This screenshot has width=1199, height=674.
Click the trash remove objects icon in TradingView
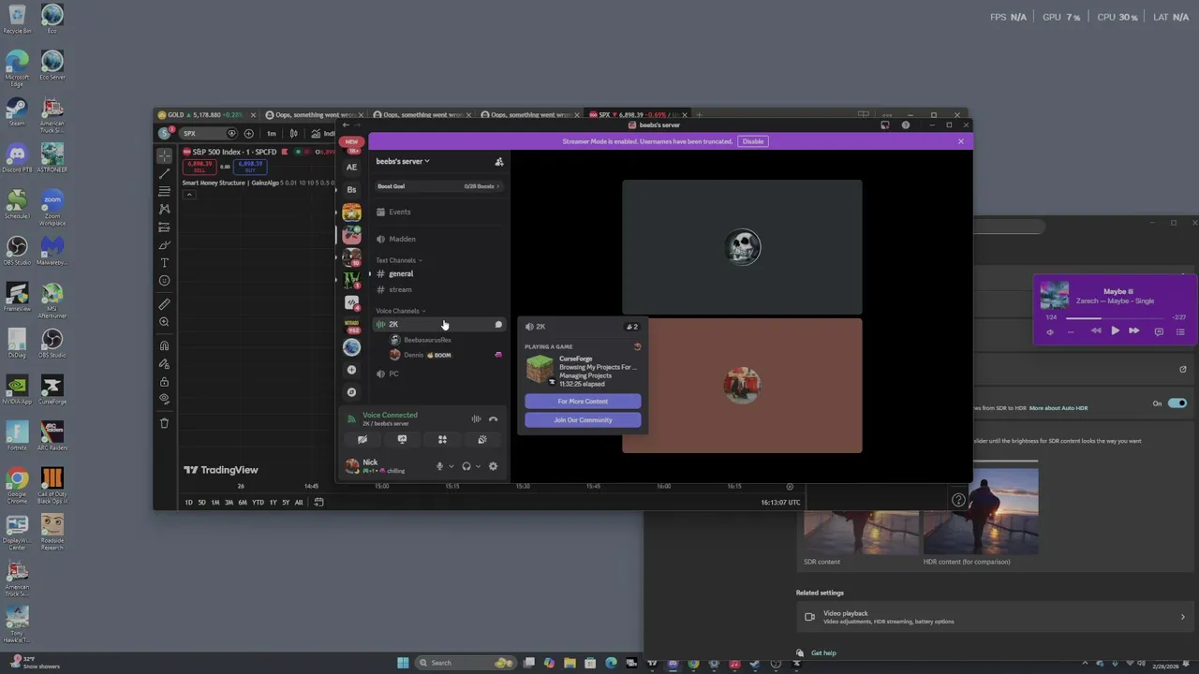[x=165, y=423]
